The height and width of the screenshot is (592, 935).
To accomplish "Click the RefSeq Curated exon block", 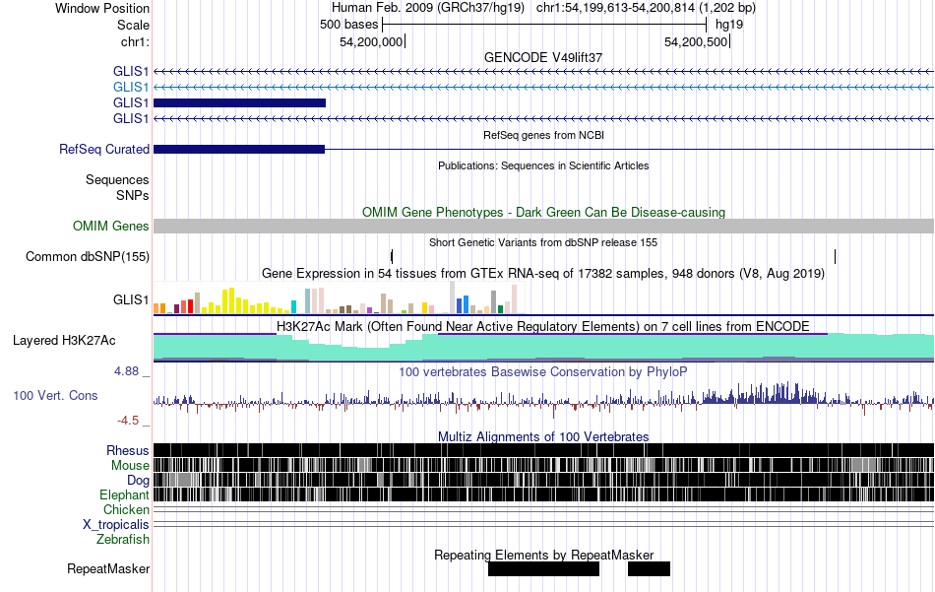I will [x=239, y=149].
